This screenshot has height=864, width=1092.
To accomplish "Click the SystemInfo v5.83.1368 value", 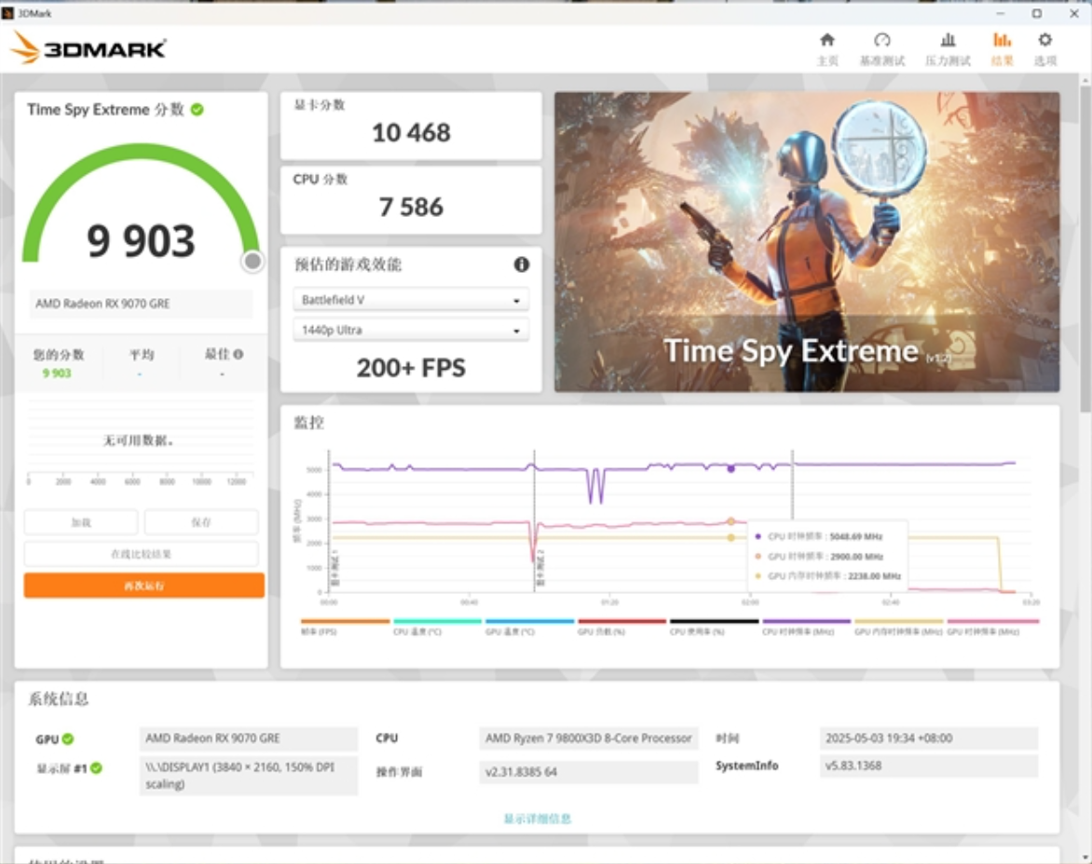I will pyautogui.click(x=929, y=766).
